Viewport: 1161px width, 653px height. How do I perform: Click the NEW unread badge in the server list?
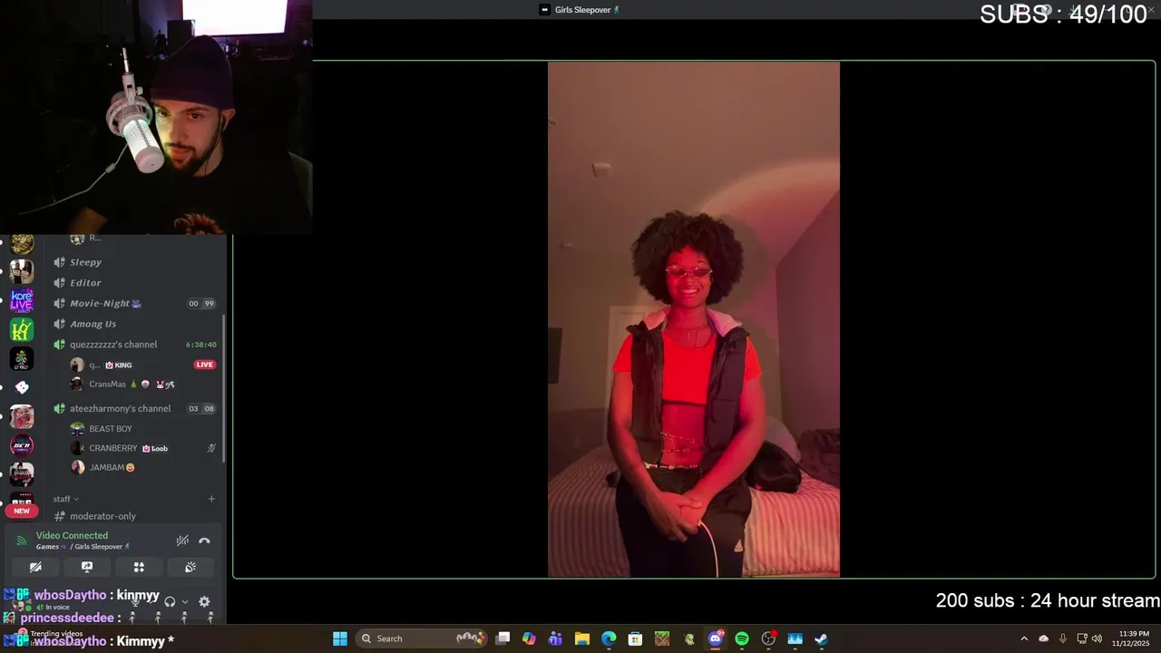click(x=22, y=511)
